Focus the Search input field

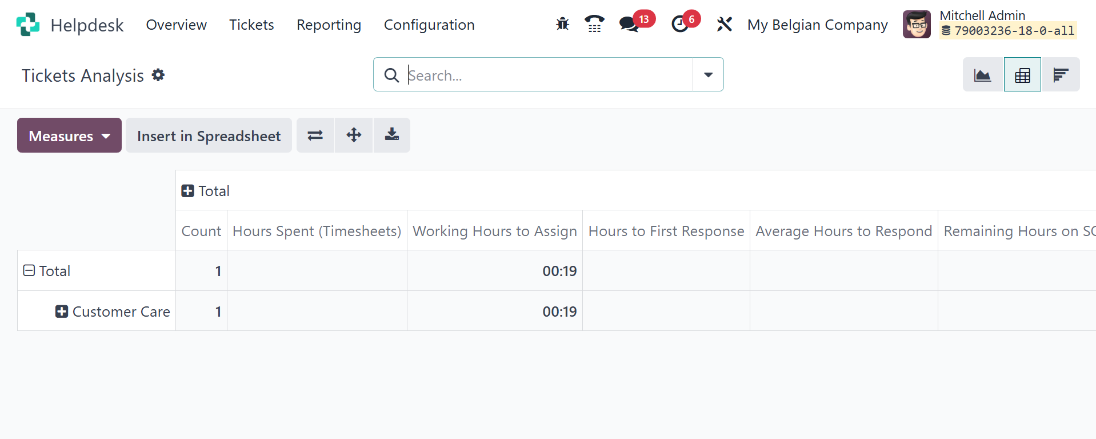click(x=547, y=75)
